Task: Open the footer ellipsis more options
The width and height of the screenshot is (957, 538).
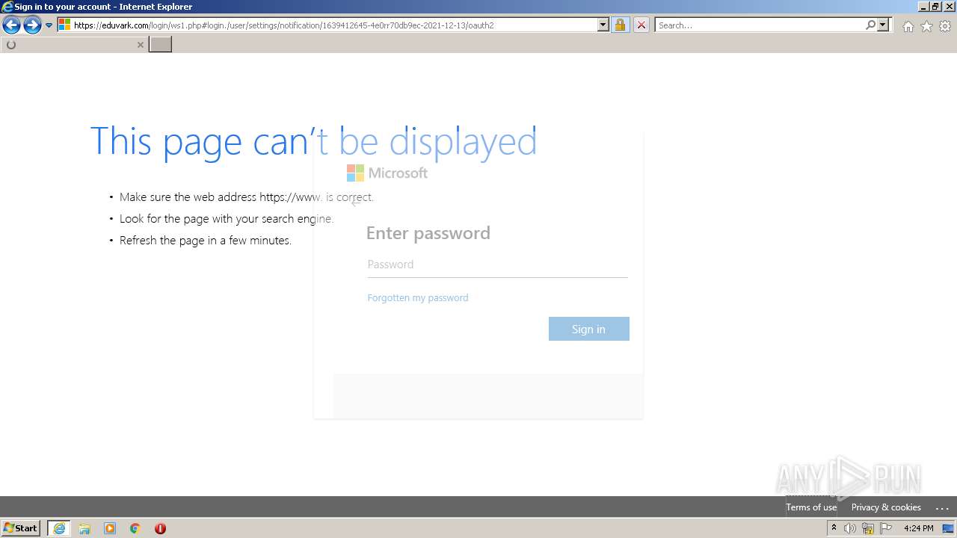Action: coord(942,508)
